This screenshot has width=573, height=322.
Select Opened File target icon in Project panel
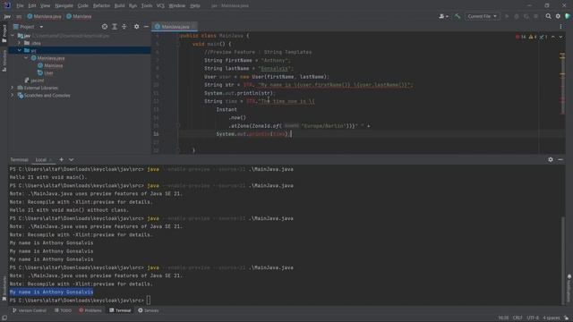(x=105, y=27)
